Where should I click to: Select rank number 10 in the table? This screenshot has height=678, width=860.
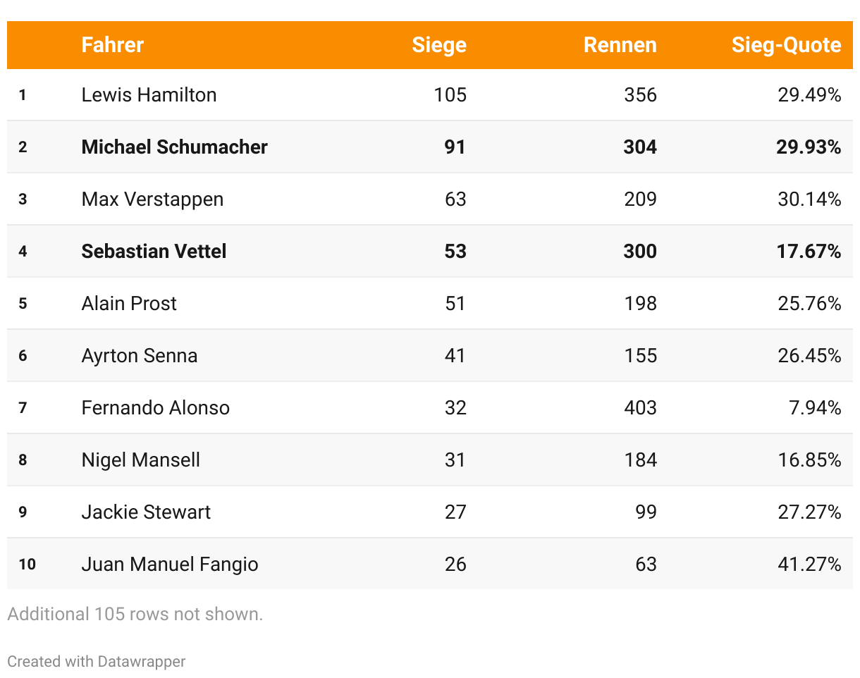point(27,565)
